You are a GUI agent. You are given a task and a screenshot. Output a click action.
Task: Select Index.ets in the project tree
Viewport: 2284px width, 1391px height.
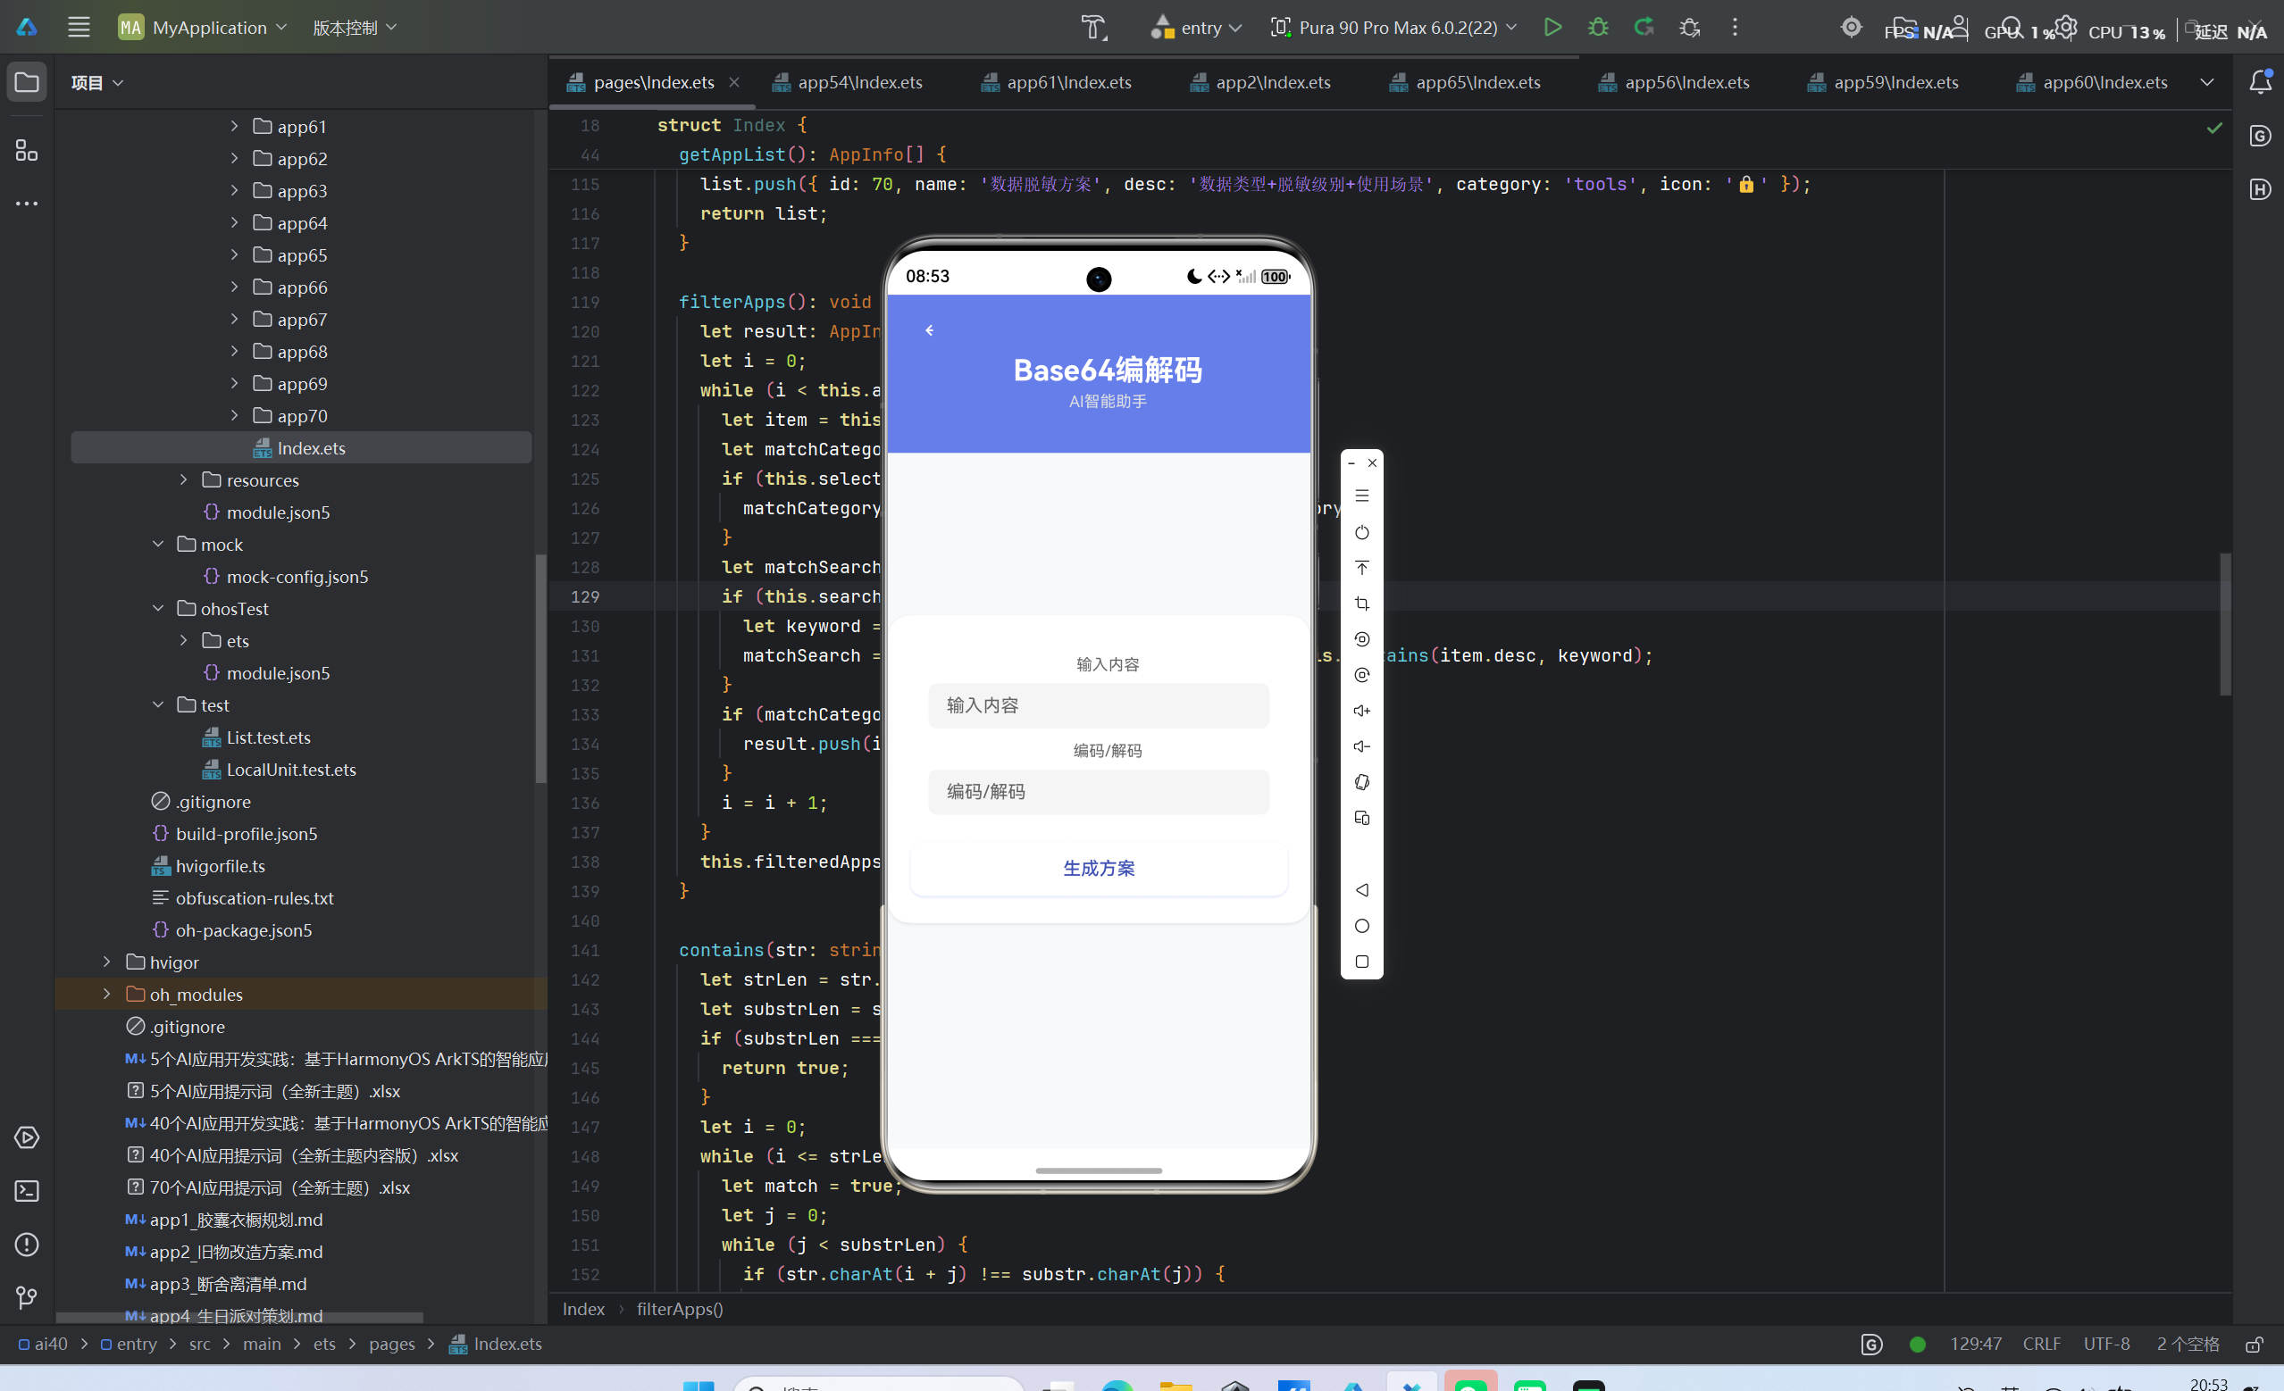click(x=301, y=447)
